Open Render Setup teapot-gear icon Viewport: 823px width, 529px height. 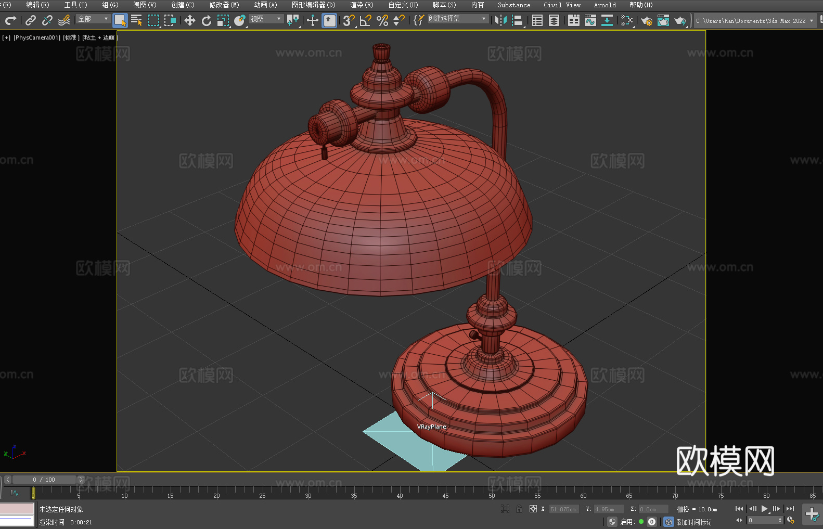coord(647,20)
